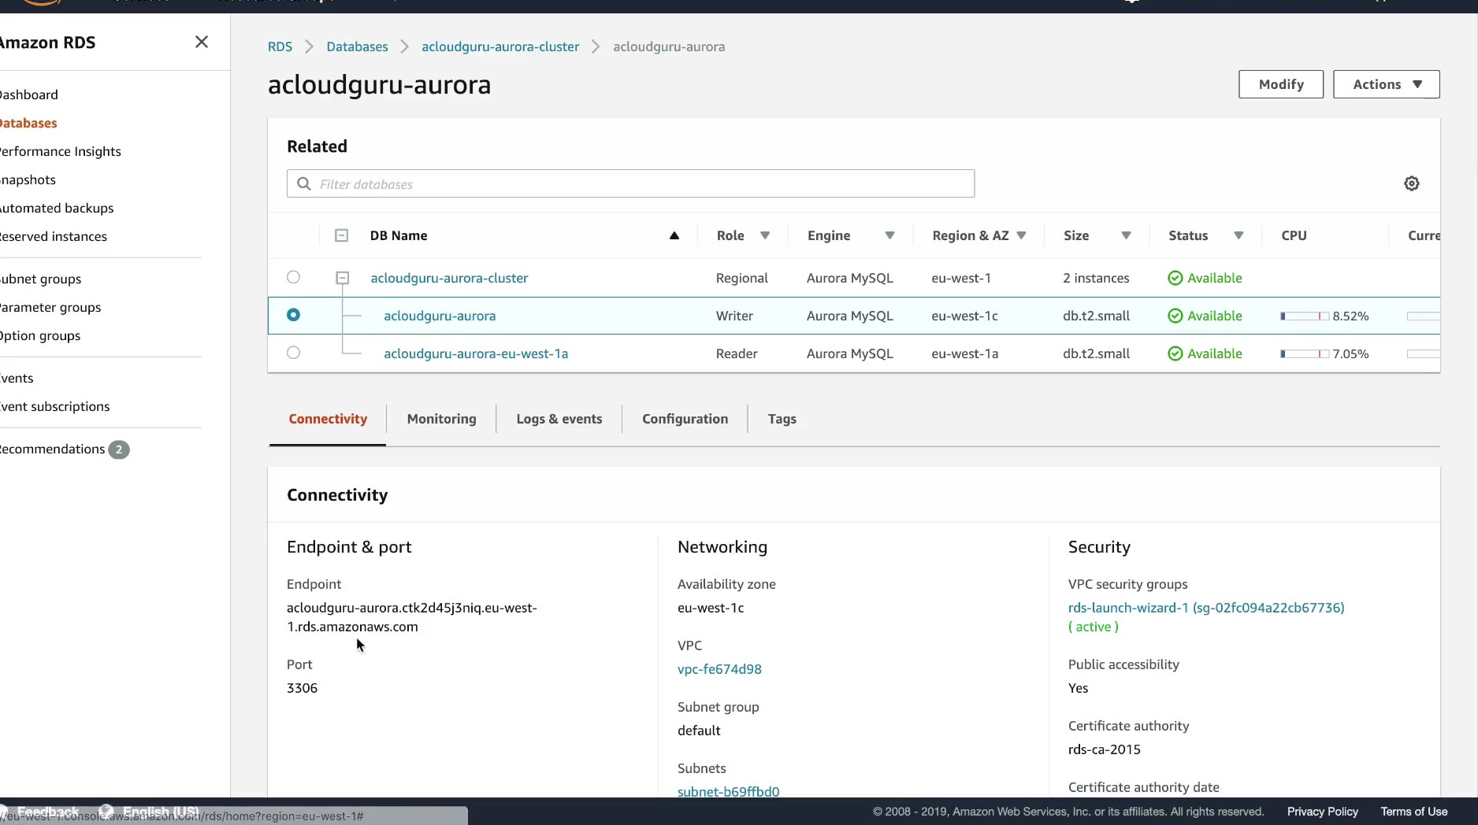Click the Status column filter arrow

1238,235
